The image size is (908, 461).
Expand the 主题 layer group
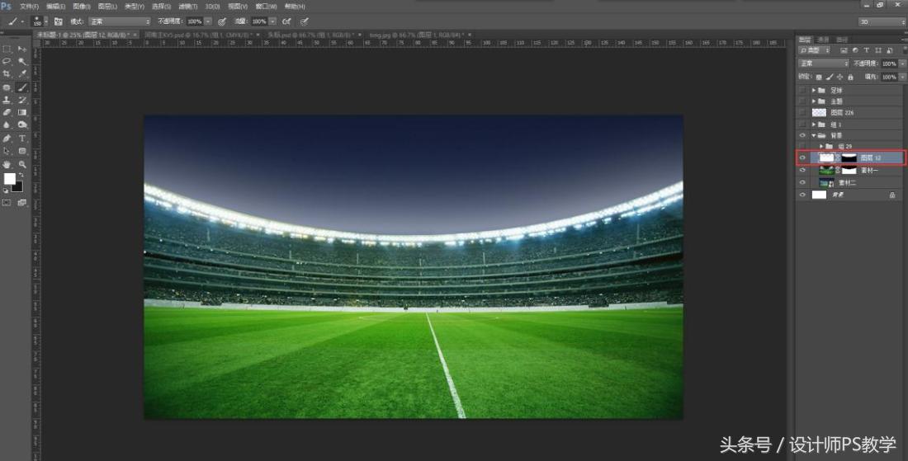pos(814,101)
